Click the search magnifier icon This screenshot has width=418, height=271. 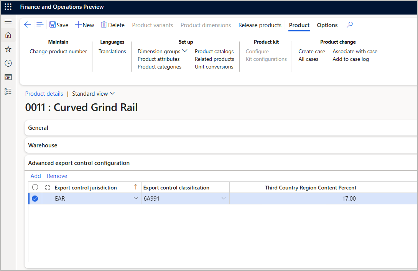click(349, 25)
